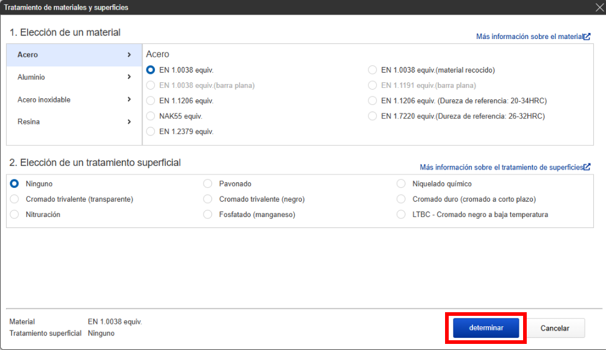Screen dimensions: 606x350
Task: Select EN 1.2379 equiv. radio button
Action: (151, 131)
